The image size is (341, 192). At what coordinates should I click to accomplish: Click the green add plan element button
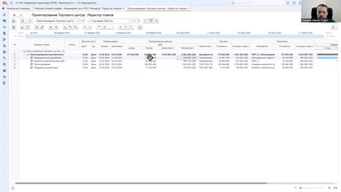click(14, 27)
